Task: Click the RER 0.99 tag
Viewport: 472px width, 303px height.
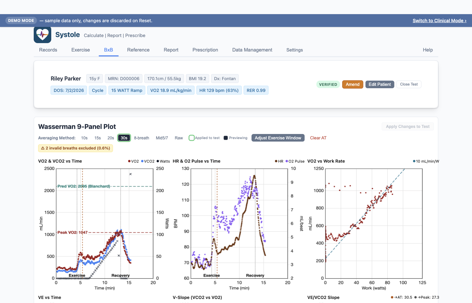Action: [256, 90]
